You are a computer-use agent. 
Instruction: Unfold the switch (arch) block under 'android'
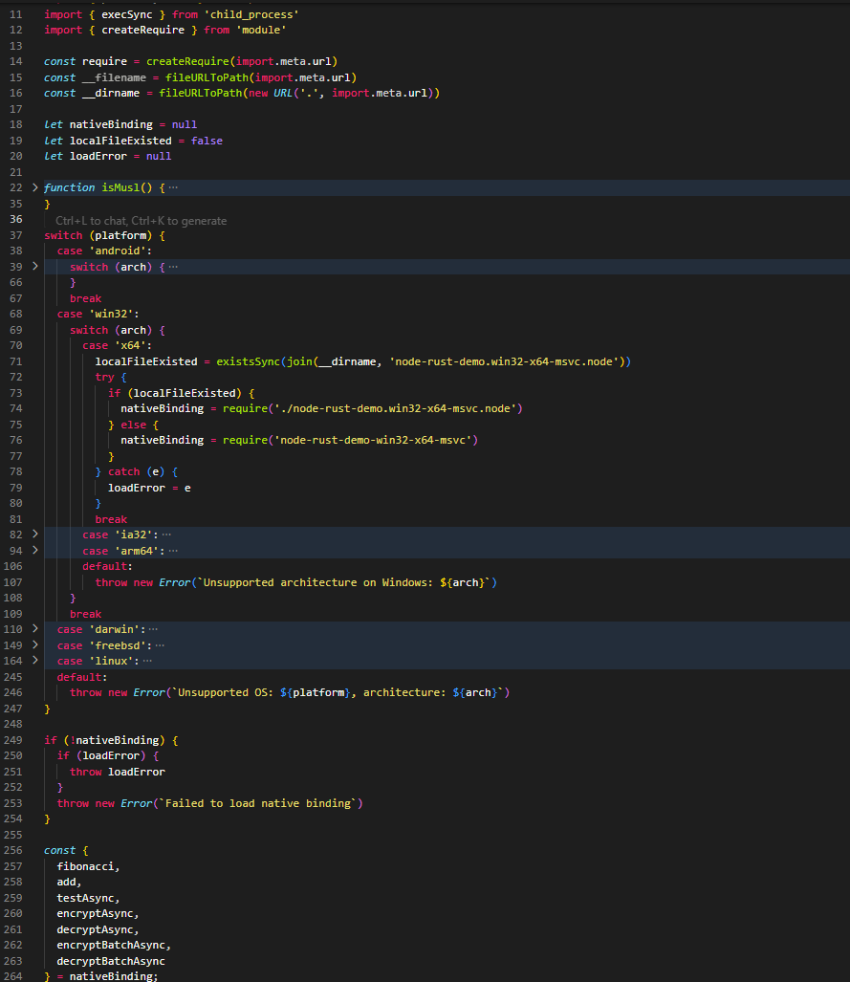point(35,267)
